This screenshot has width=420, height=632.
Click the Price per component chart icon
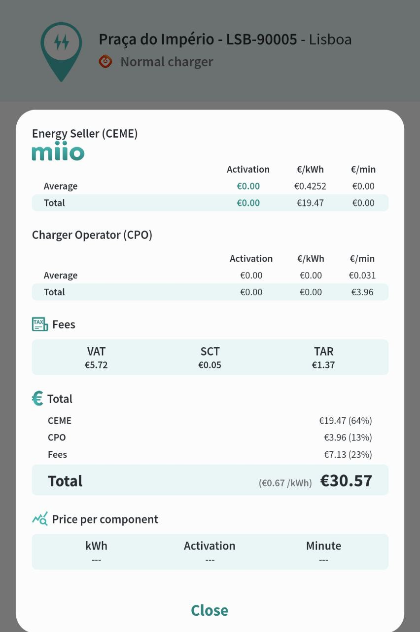click(40, 519)
